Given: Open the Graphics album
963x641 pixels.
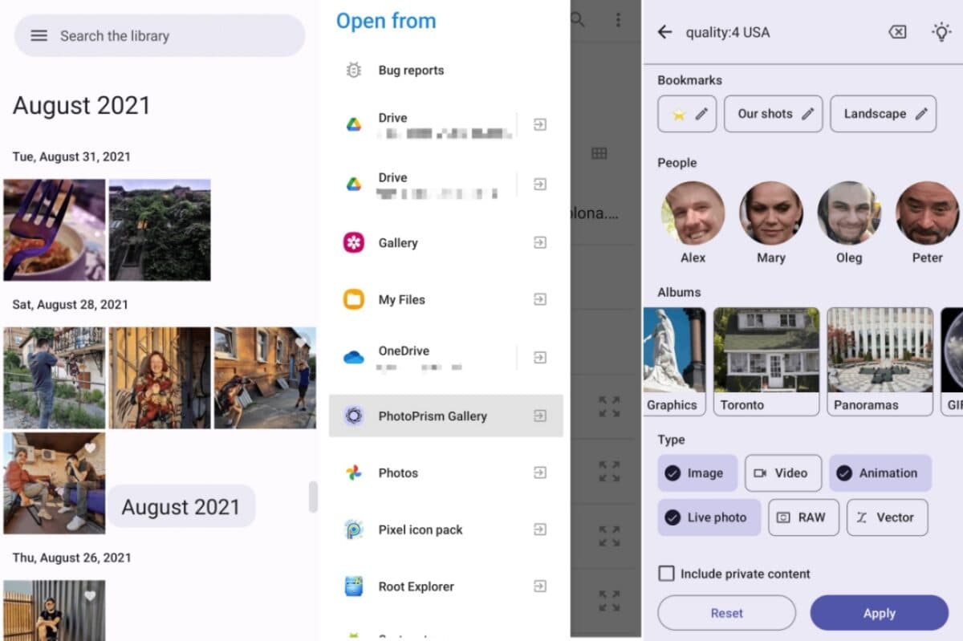Looking at the screenshot, I should 674,362.
